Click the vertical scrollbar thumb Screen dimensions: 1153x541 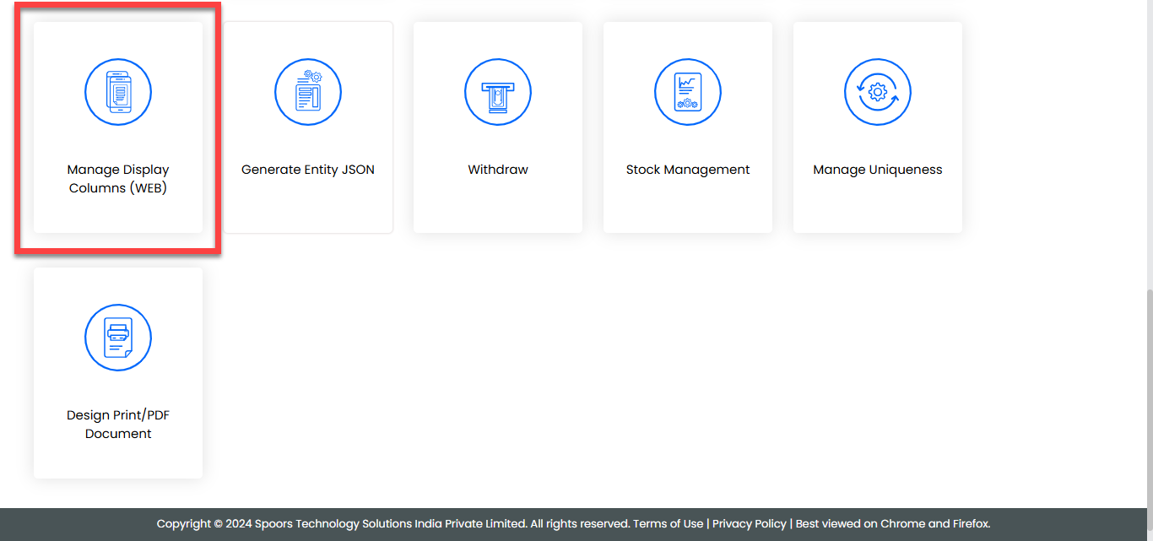point(1149,397)
